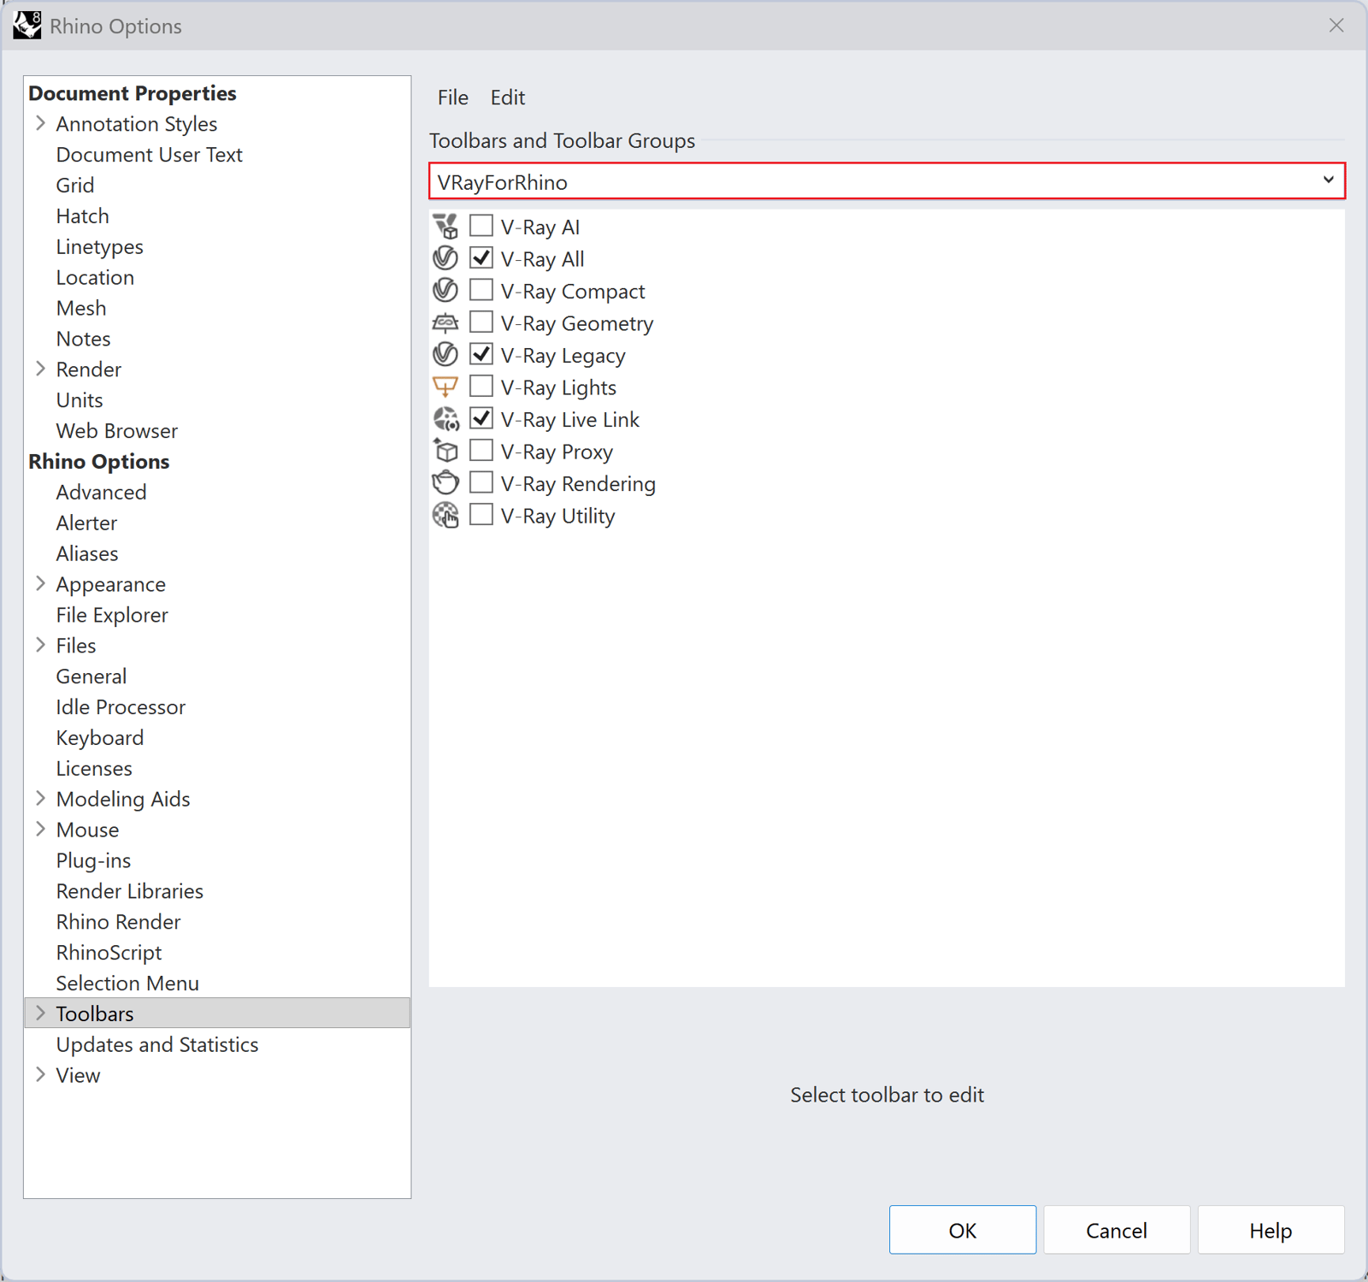Screen dimensions: 1368x1282
Task: Click the V-Ray Rendering teapot icon
Action: 445,483
